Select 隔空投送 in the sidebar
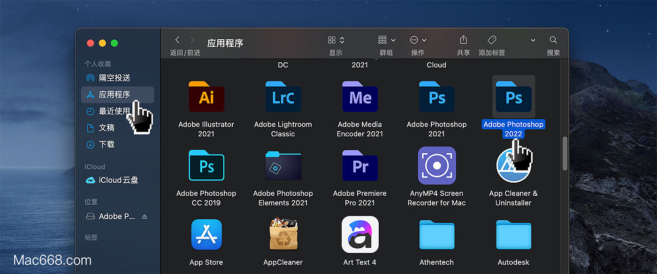The image size is (657, 274). (x=118, y=78)
